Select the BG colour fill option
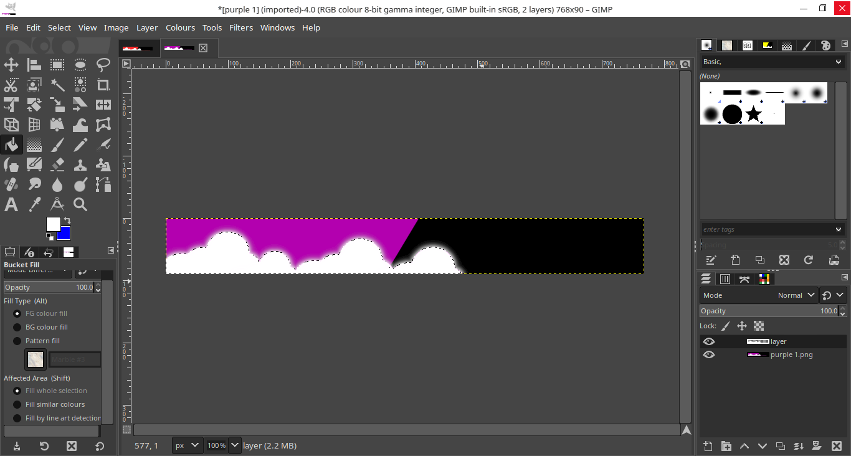 click(17, 327)
